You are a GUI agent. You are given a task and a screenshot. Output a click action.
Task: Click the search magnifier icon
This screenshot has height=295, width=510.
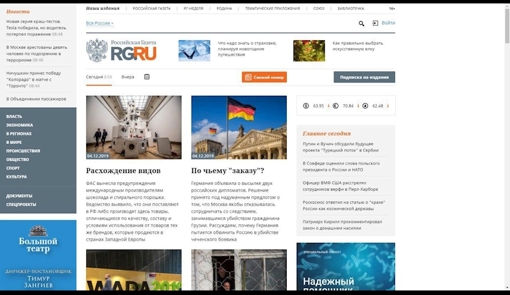(362, 24)
